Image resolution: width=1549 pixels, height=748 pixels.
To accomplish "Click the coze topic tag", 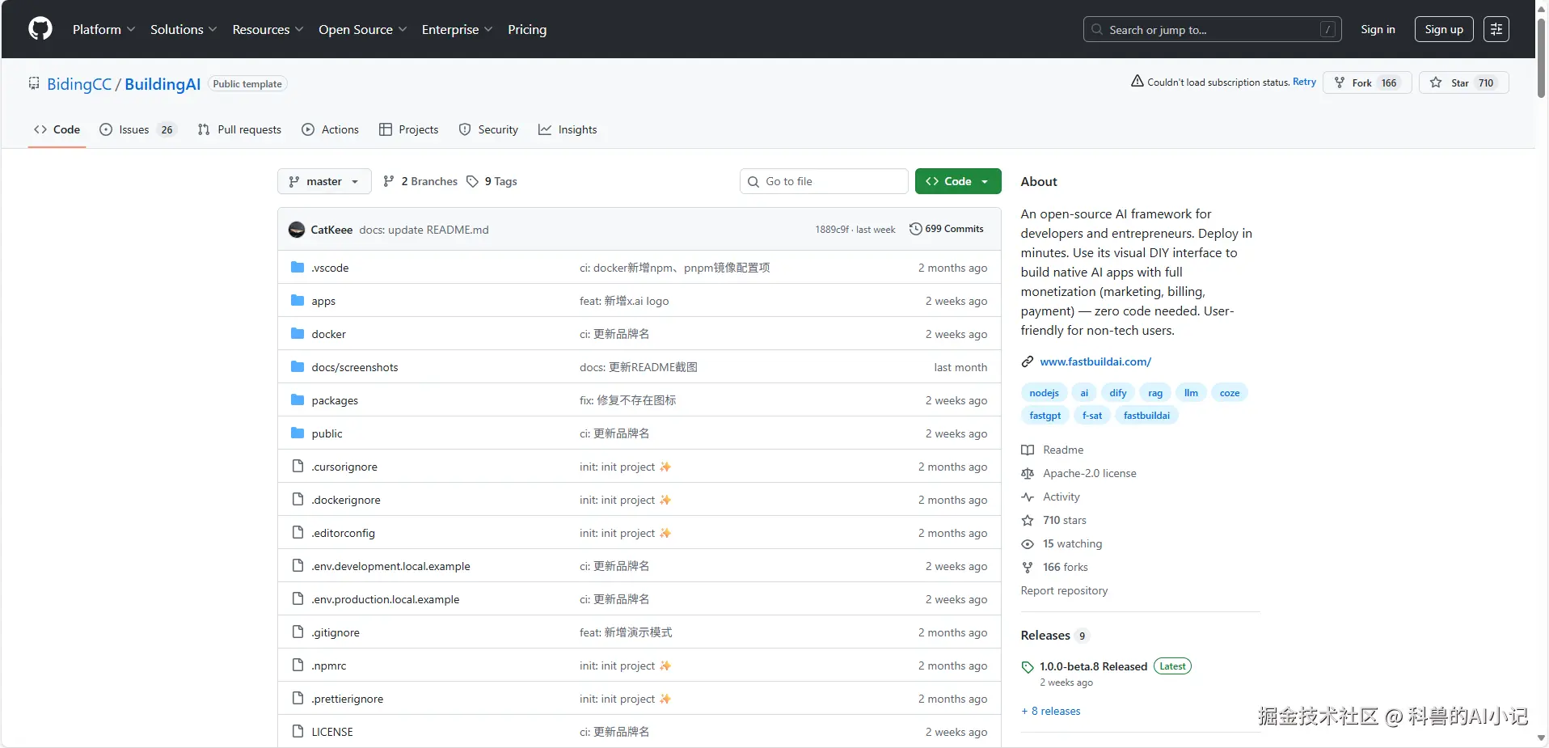I will pyautogui.click(x=1230, y=393).
